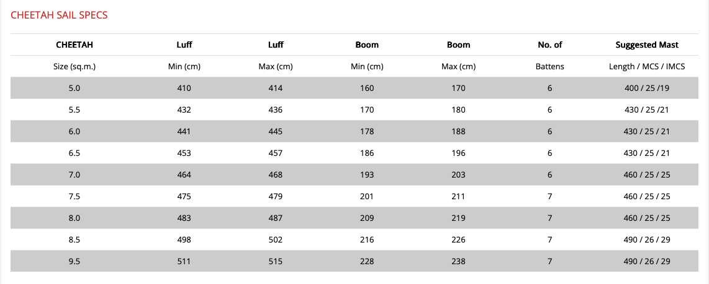709x284 pixels.
Task: Click the 7.5 sail size cell
Action: [x=75, y=196]
